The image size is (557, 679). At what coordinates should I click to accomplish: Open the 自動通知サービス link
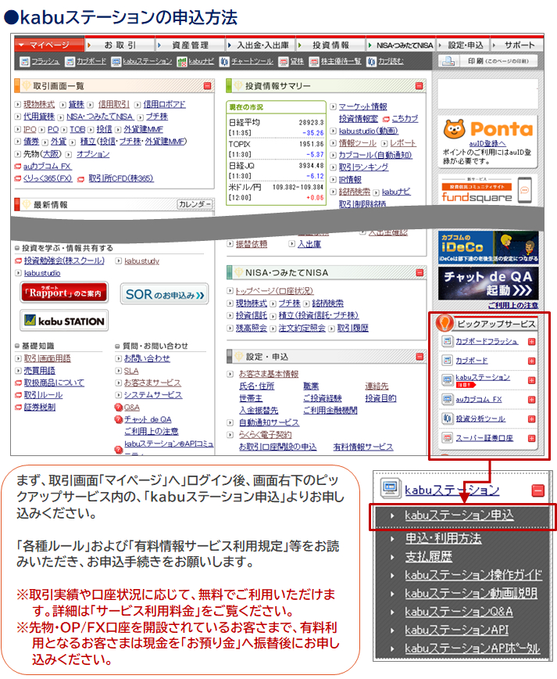point(269,422)
